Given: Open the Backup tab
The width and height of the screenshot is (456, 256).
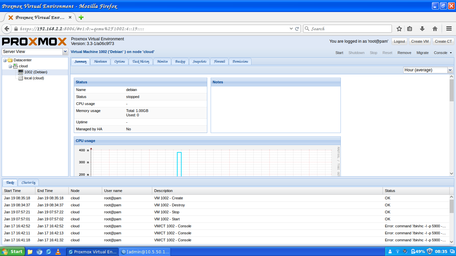Looking at the screenshot, I should click(x=180, y=61).
